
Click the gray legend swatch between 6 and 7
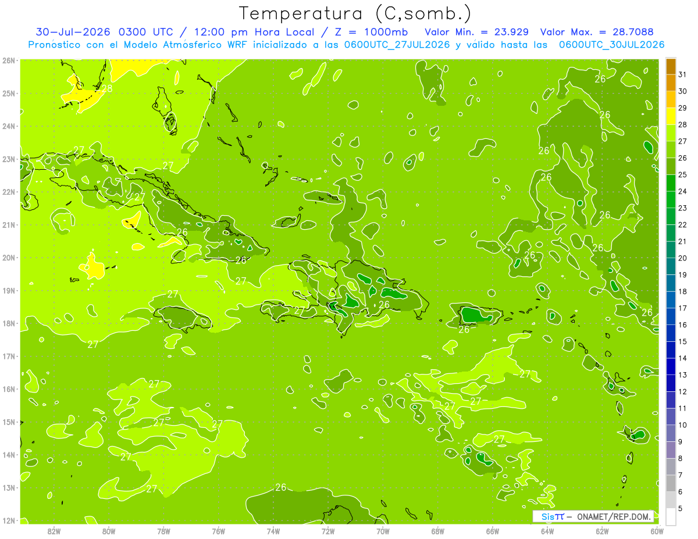point(671,483)
